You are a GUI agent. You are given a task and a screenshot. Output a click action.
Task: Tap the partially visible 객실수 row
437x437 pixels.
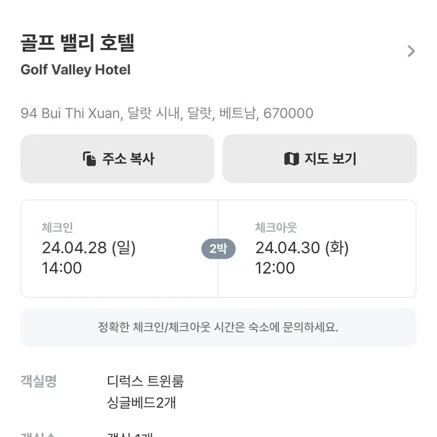[x=218, y=434]
